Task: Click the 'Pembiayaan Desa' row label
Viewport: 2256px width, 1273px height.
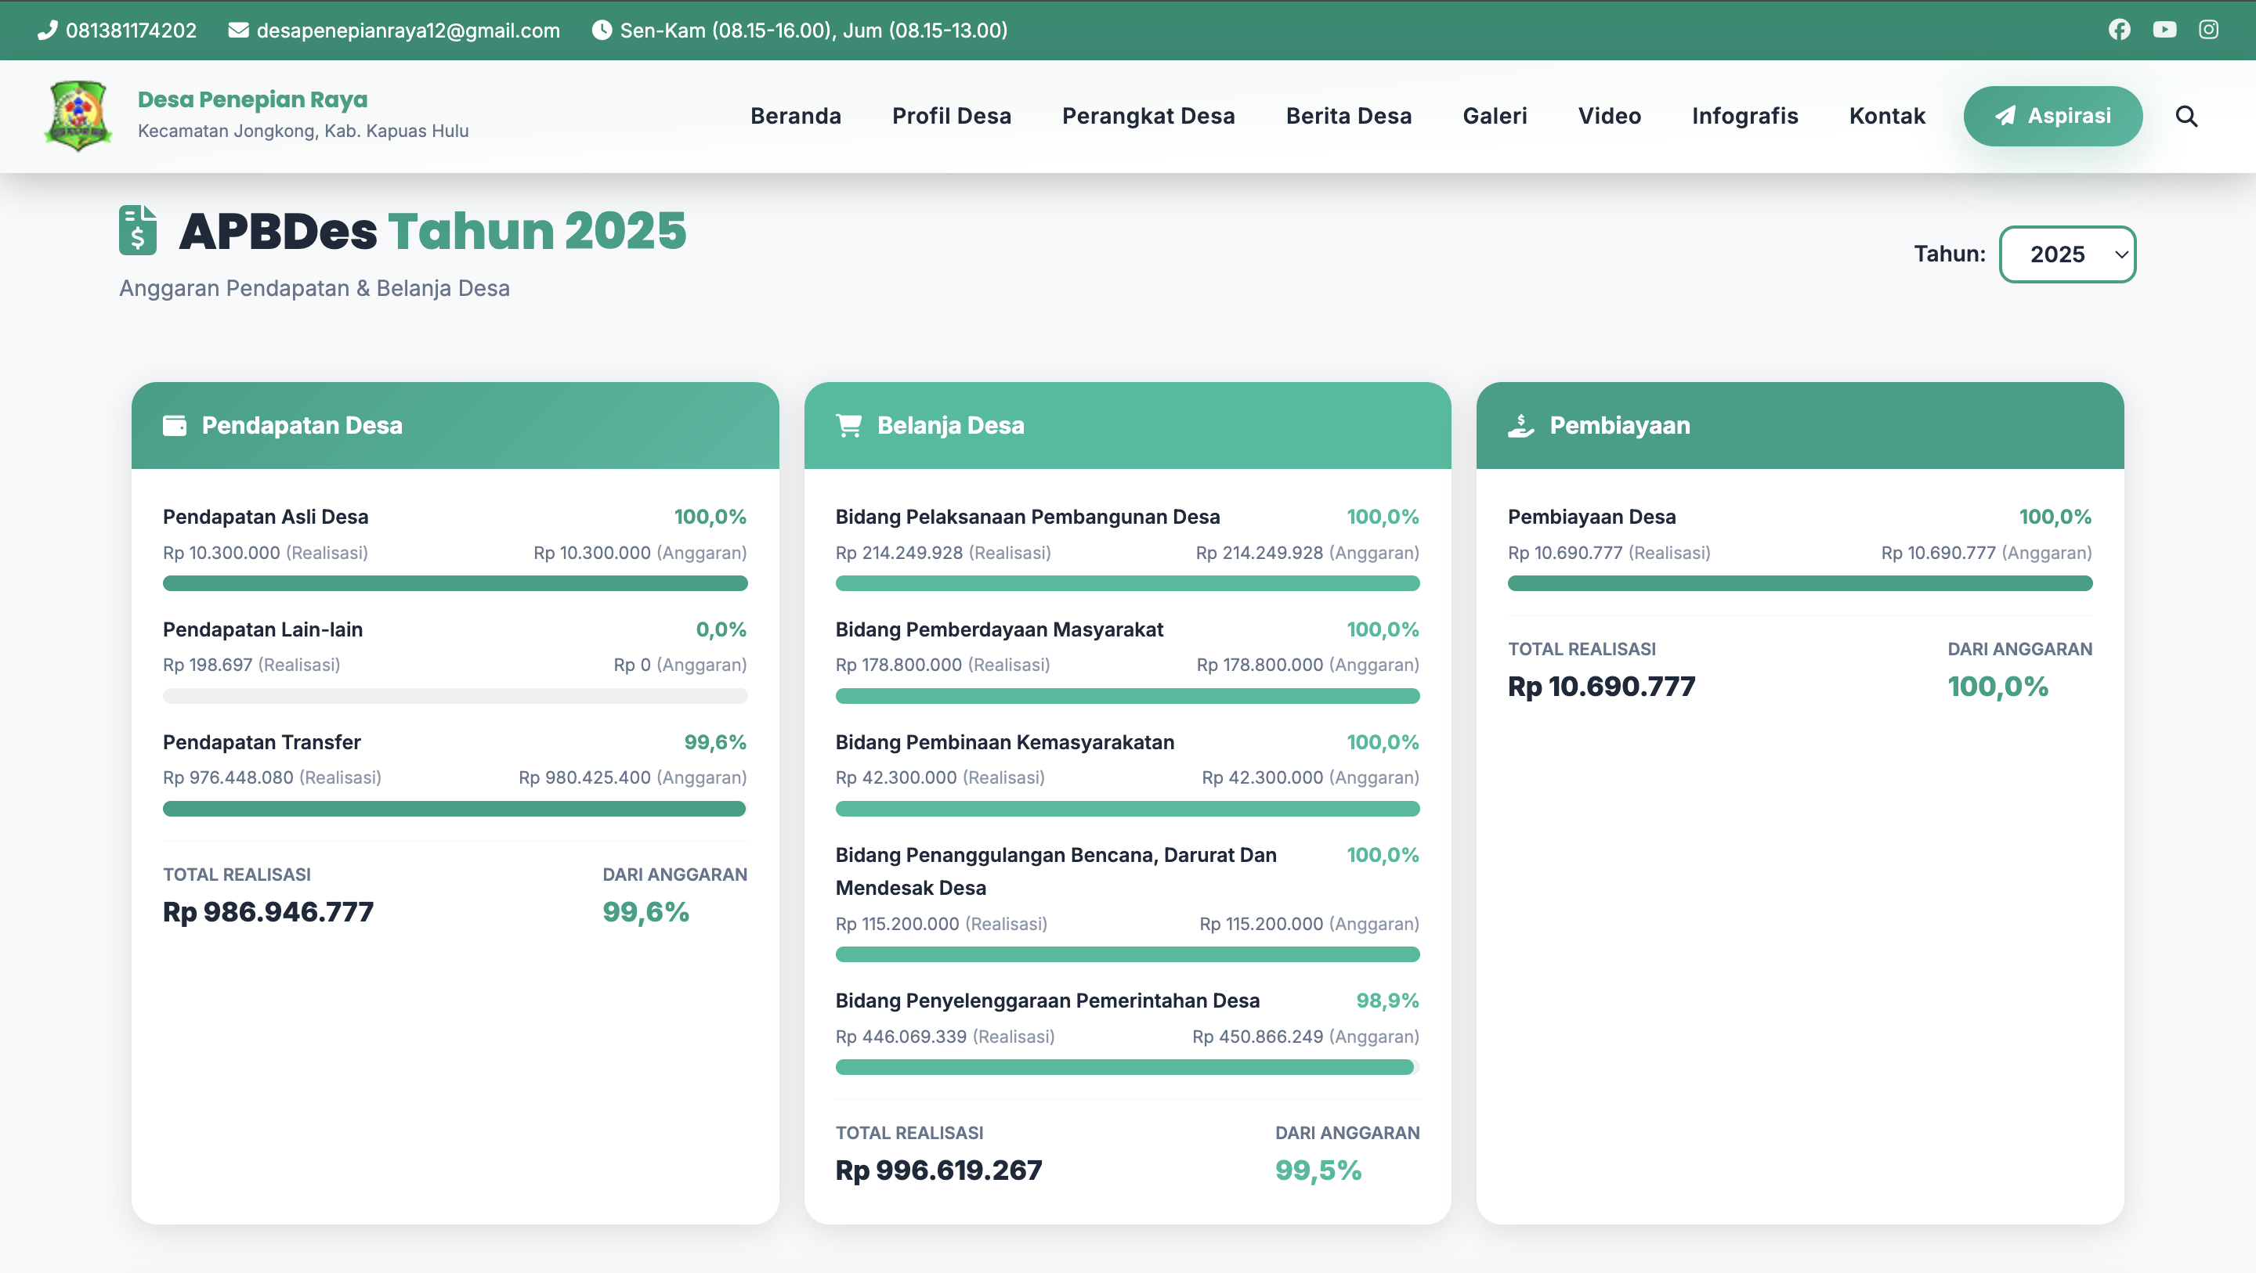Action: [x=1591, y=517]
